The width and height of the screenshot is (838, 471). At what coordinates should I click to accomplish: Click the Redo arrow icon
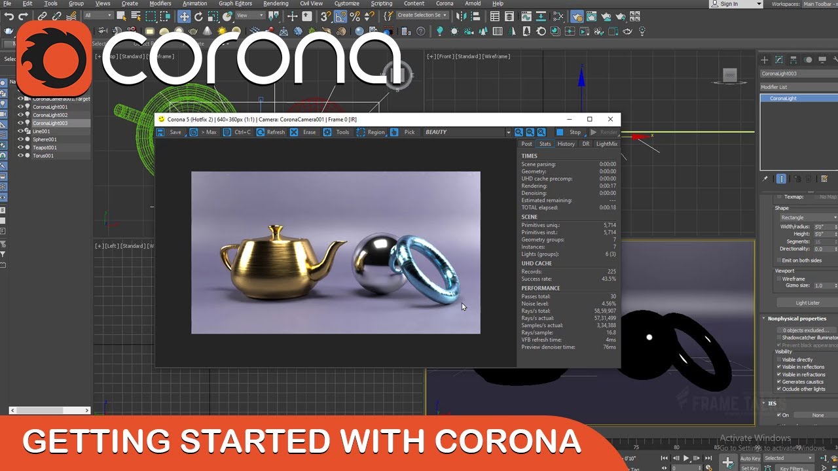pyautogui.click(x=24, y=16)
